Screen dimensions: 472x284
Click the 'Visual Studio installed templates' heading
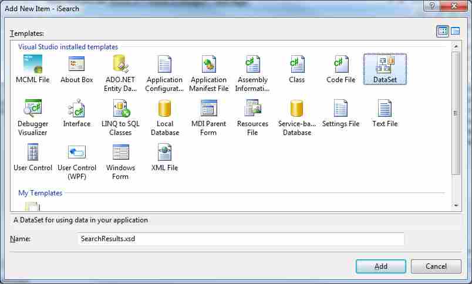point(68,47)
